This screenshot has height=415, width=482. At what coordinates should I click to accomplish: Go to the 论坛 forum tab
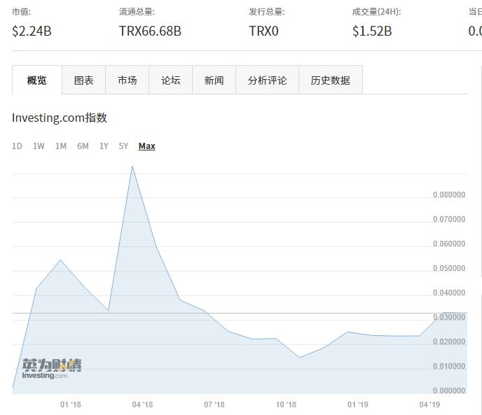click(171, 80)
